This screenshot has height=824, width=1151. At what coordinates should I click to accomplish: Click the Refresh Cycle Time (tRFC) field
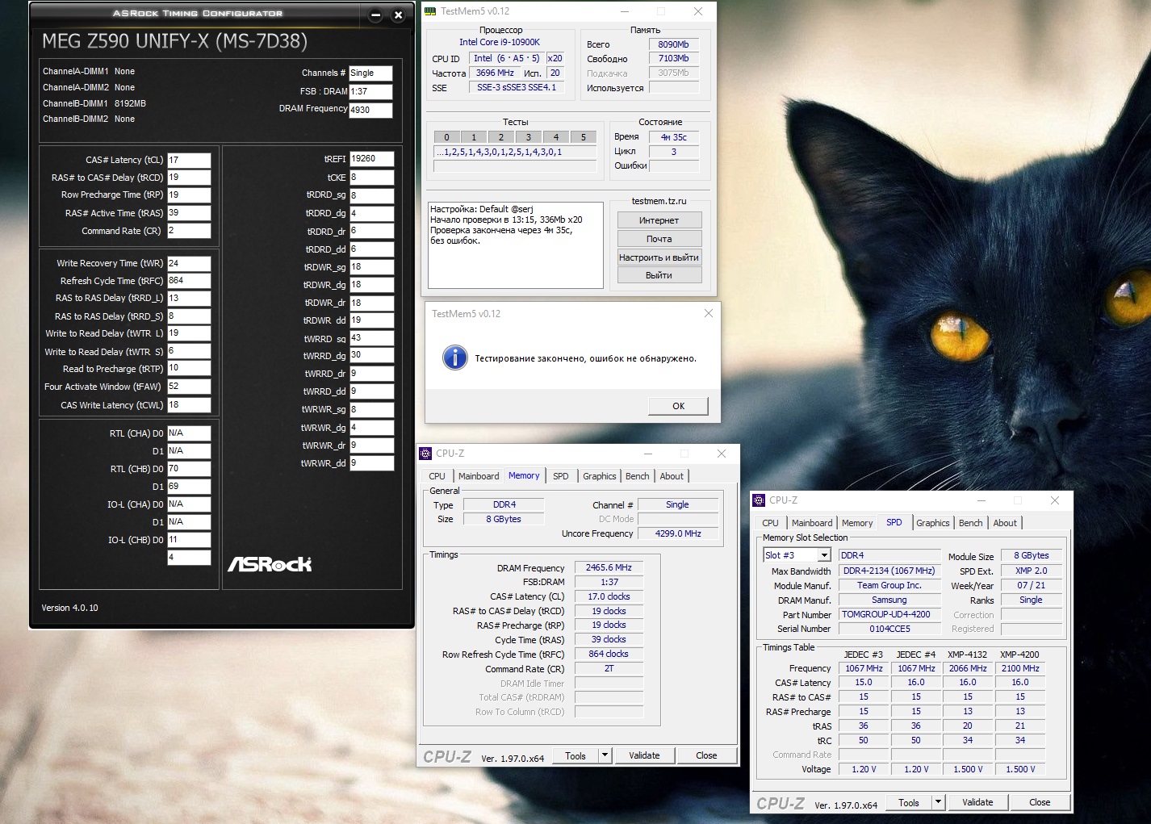click(189, 281)
